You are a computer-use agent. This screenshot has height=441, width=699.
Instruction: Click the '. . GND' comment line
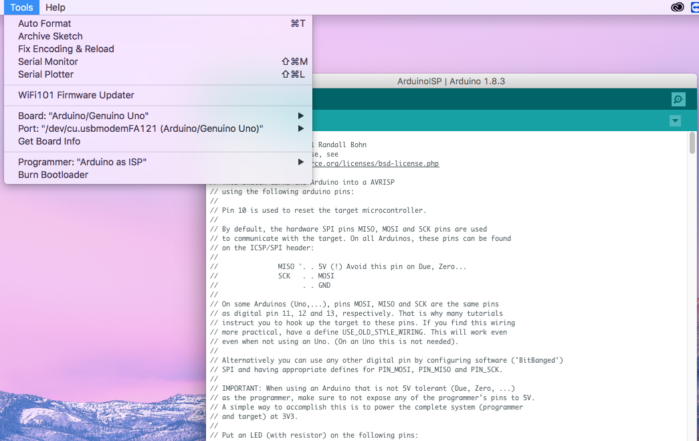coord(270,285)
